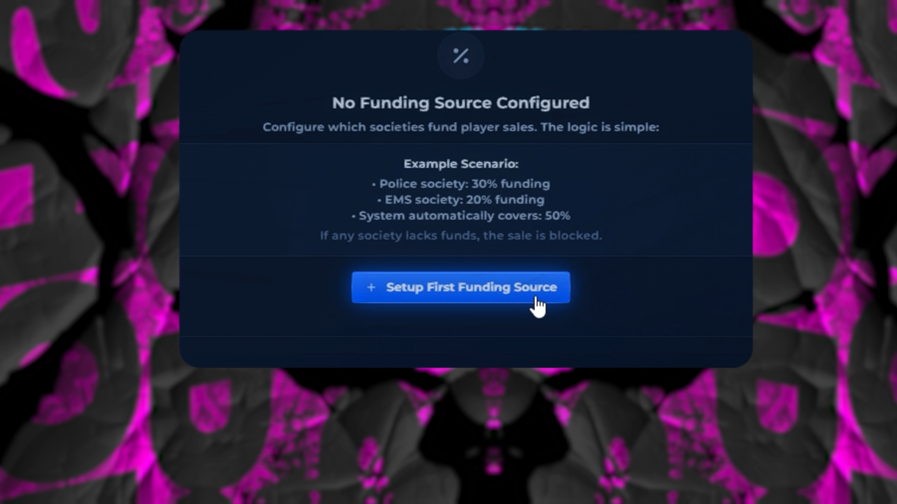897x504 pixels.
Task: Click the percent symbol icon at top
Action: [x=461, y=56]
